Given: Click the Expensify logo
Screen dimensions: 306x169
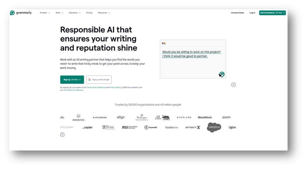Looking at the screenshot, I should 151,127.
